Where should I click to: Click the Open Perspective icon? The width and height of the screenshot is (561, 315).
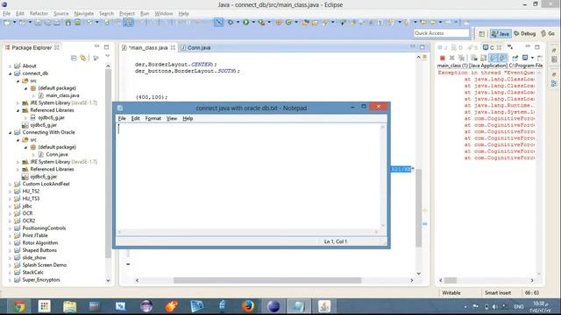(x=481, y=33)
